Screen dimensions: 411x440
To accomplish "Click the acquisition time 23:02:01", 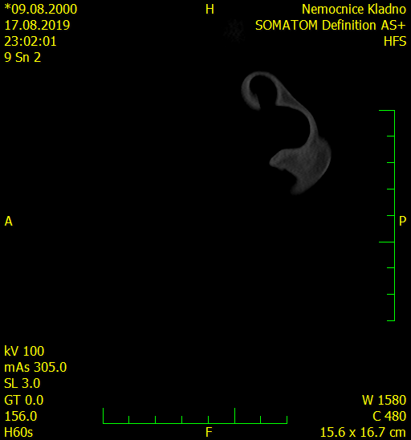I will [x=31, y=42].
